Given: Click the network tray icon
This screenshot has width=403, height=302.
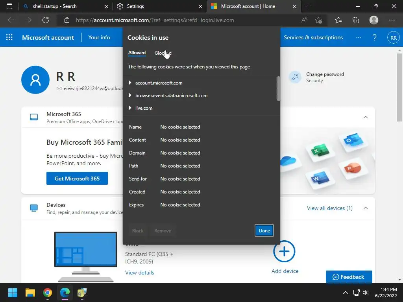Looking at the screenshot, I should click(356, 293).
